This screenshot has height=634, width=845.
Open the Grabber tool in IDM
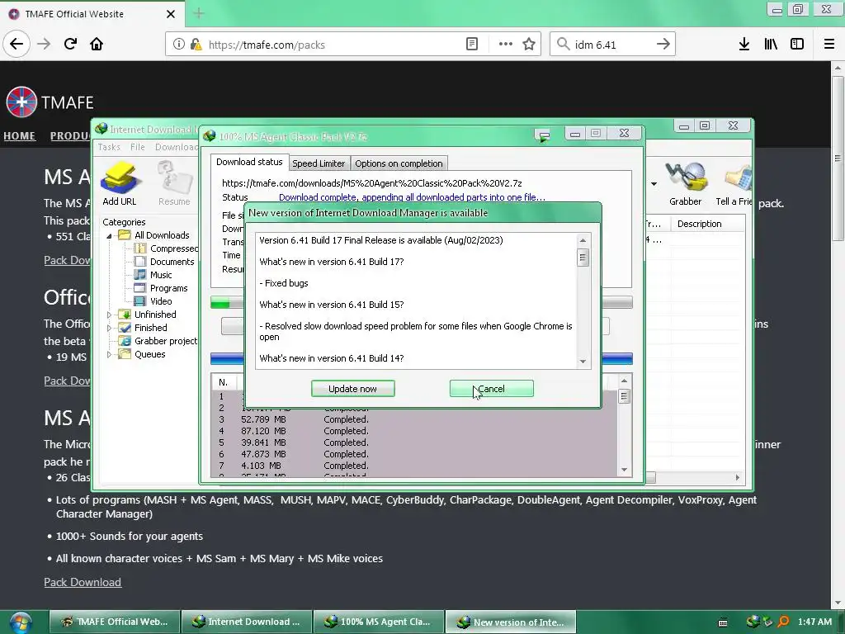pyautogui.click(x=686, y=184)
